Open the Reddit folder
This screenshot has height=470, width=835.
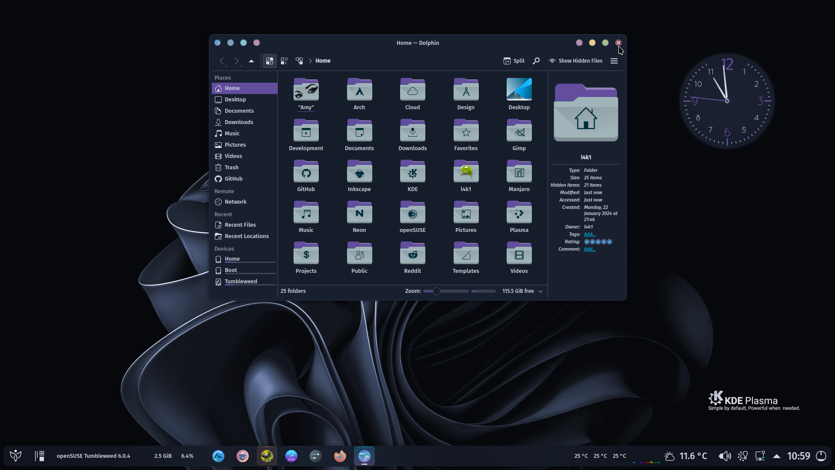(x=412, y=258)
